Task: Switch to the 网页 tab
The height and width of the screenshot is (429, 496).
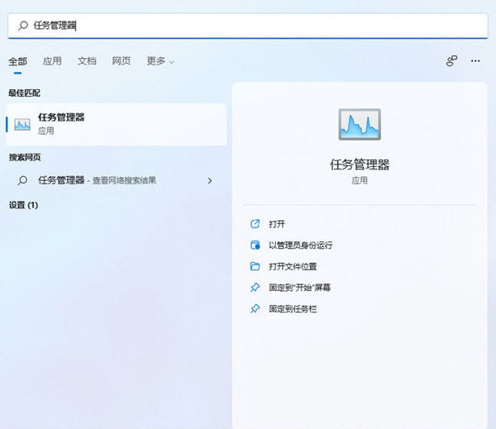Action: click(122, 61)
